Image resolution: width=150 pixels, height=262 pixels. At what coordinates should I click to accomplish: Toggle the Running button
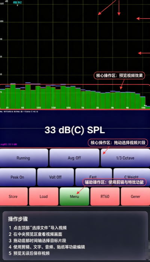click(24, 158)
